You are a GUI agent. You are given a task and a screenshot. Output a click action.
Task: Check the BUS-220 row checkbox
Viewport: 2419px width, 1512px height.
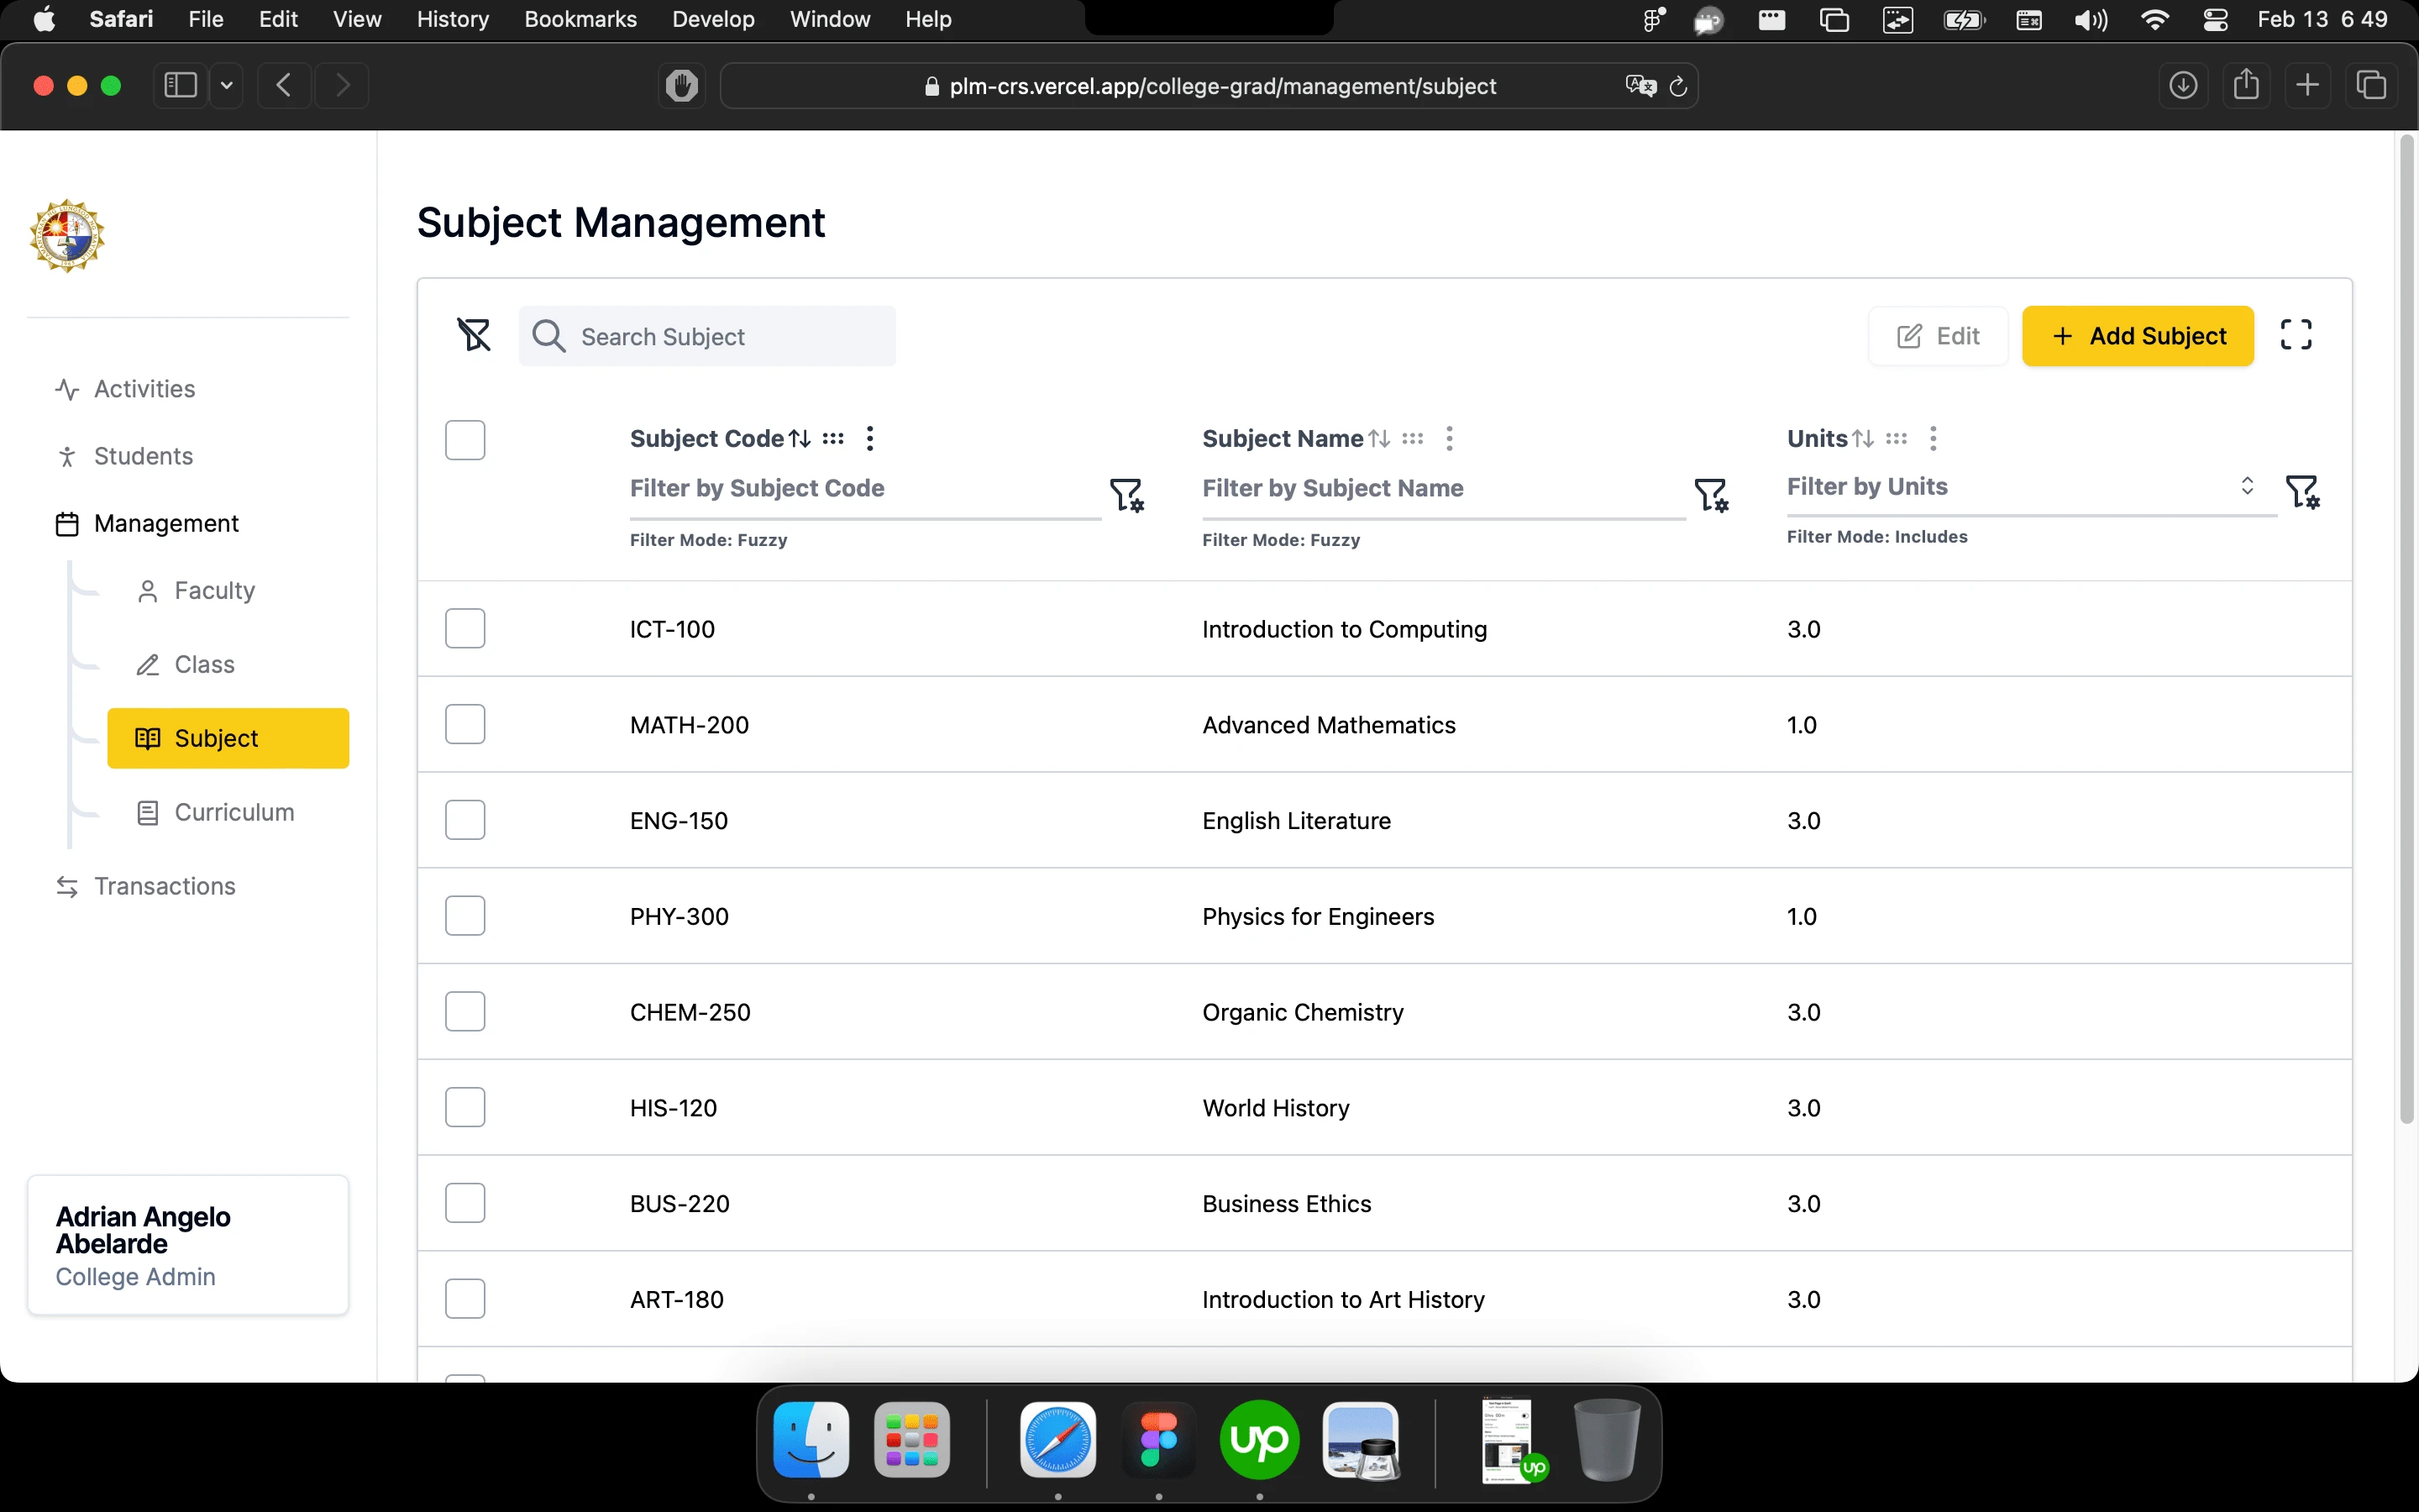pyautogui.click(x=464, y=1203)
